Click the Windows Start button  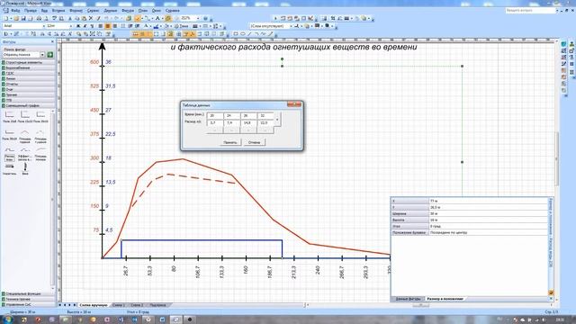pos(7,319)
